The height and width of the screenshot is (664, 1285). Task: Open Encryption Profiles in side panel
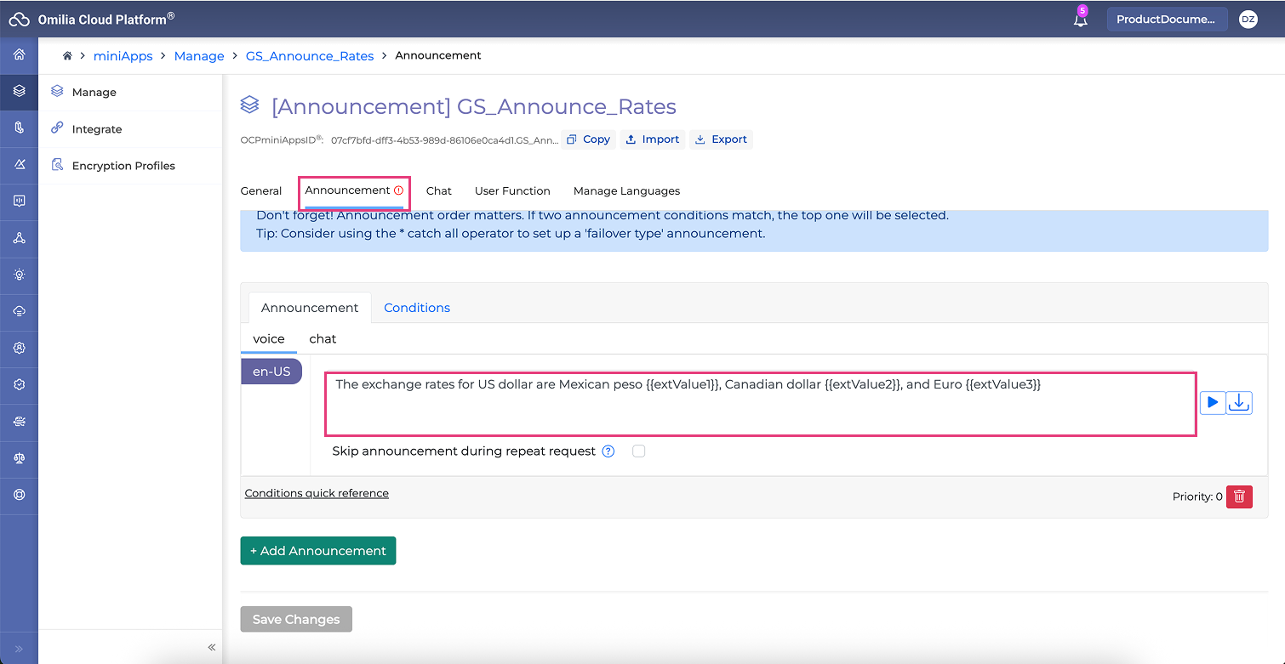(x=123, y=166)
